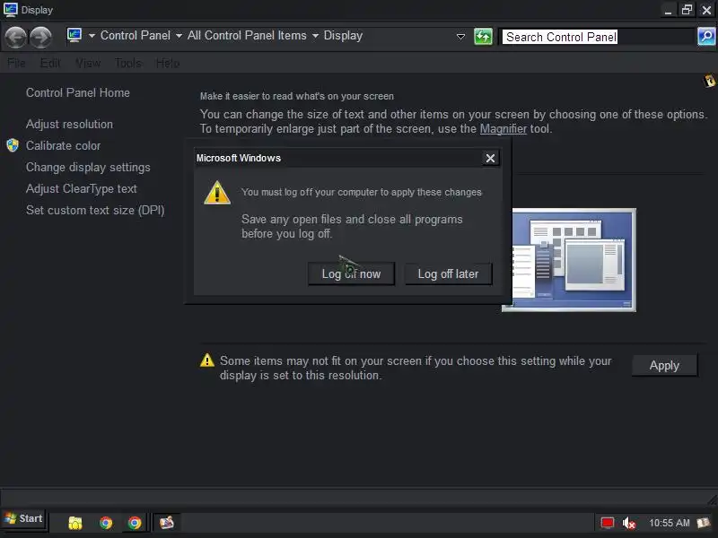
Task: Click the Start button
Action: (23, 519)
